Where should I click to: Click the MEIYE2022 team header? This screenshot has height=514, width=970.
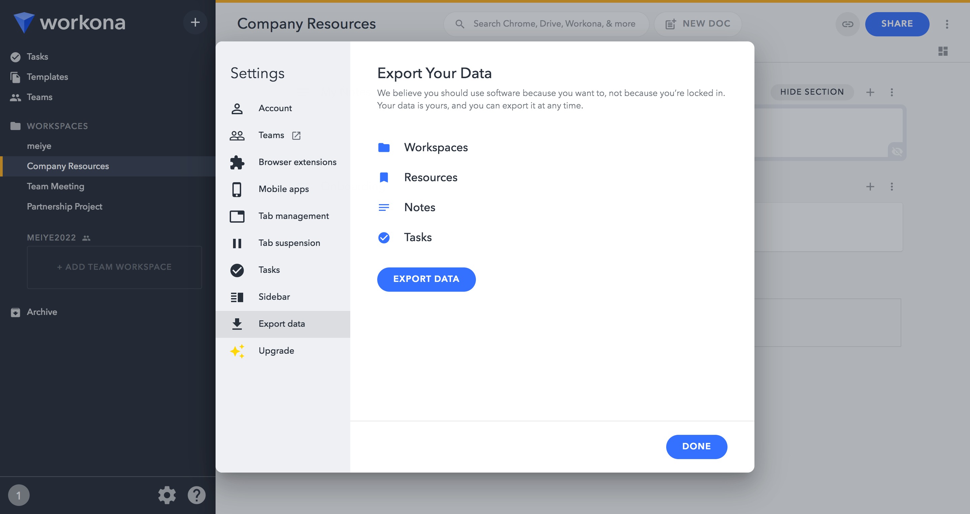(x=51, y=237)
